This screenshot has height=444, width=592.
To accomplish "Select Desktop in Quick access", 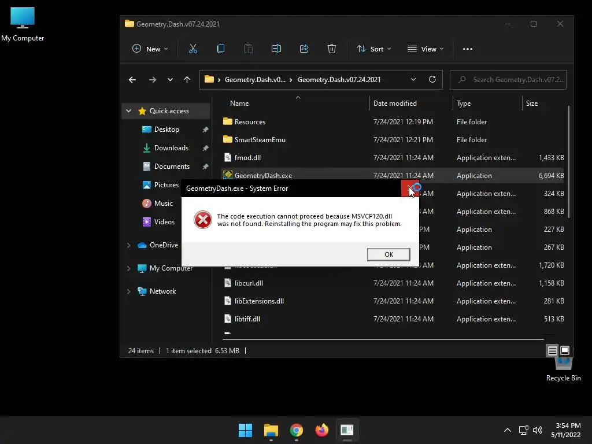I will (x=166, y=129).
